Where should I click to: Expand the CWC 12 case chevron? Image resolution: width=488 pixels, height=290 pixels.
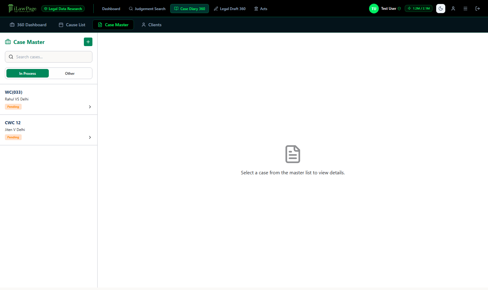(x=90, y=137)
